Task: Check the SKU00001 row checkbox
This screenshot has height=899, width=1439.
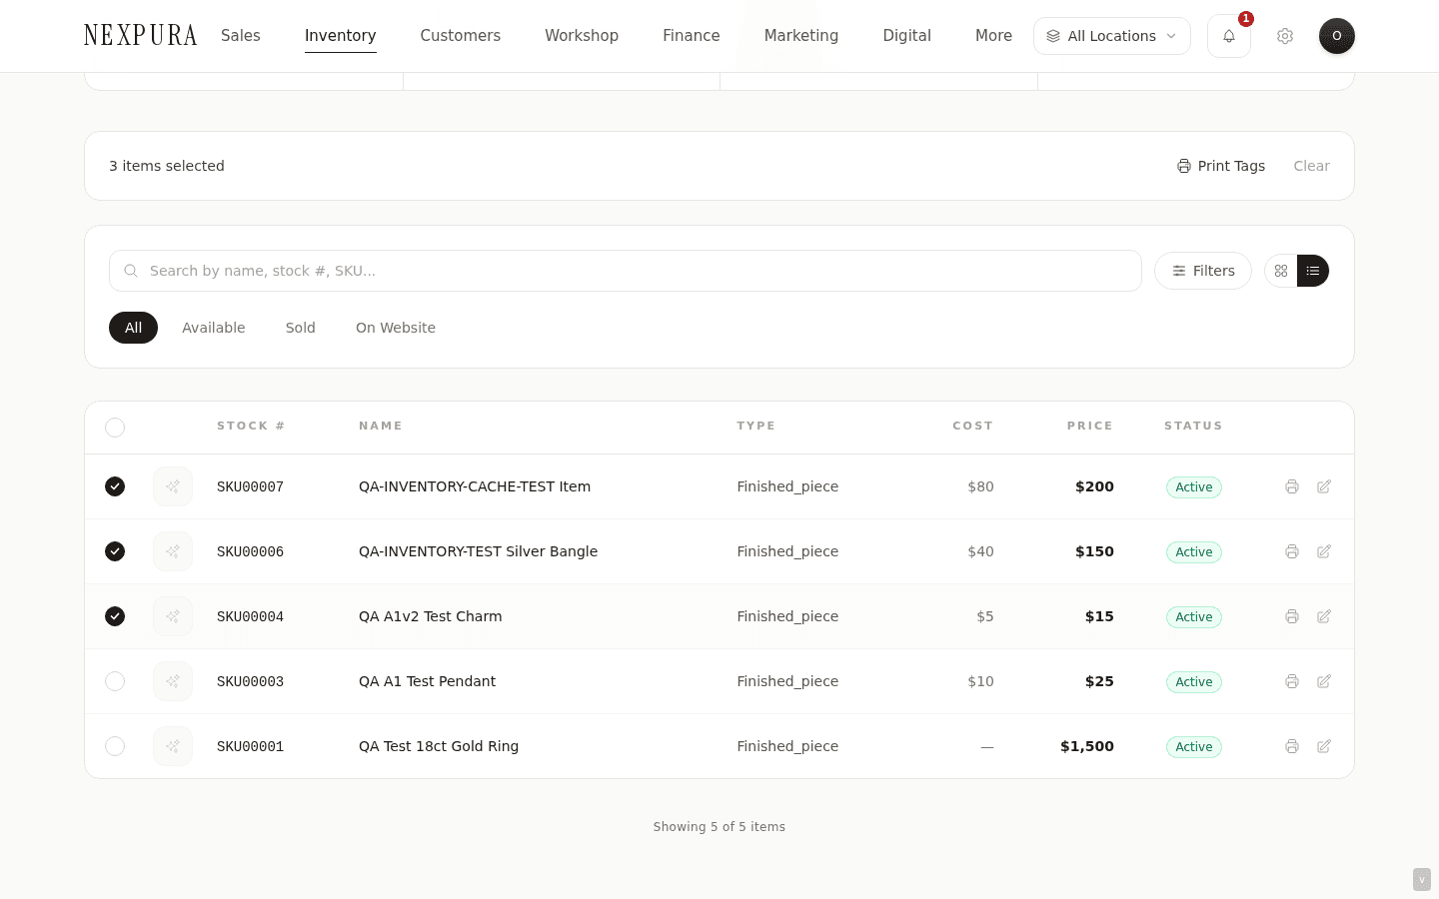Action: (x=115, y=746)
